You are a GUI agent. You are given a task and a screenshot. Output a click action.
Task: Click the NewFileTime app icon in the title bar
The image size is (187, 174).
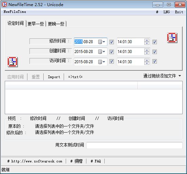tap(4, 4)
